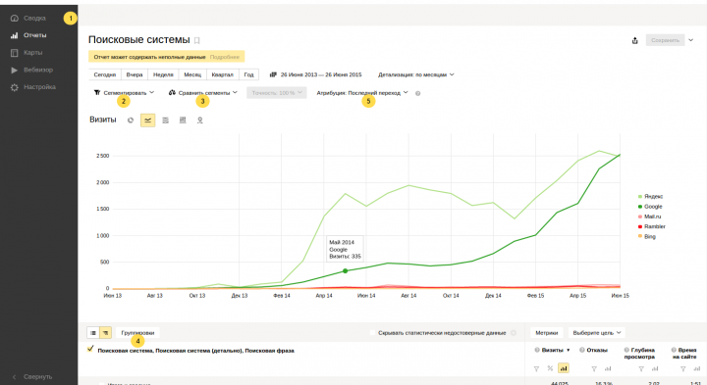Switch the chart to pie view
Screen dimensions: 707x385
(x=131, y=120)
